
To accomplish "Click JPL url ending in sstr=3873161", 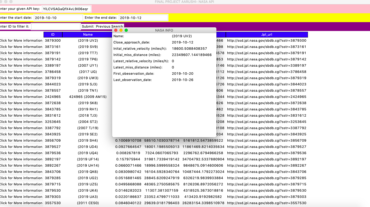I will click(x=267, y=47).
